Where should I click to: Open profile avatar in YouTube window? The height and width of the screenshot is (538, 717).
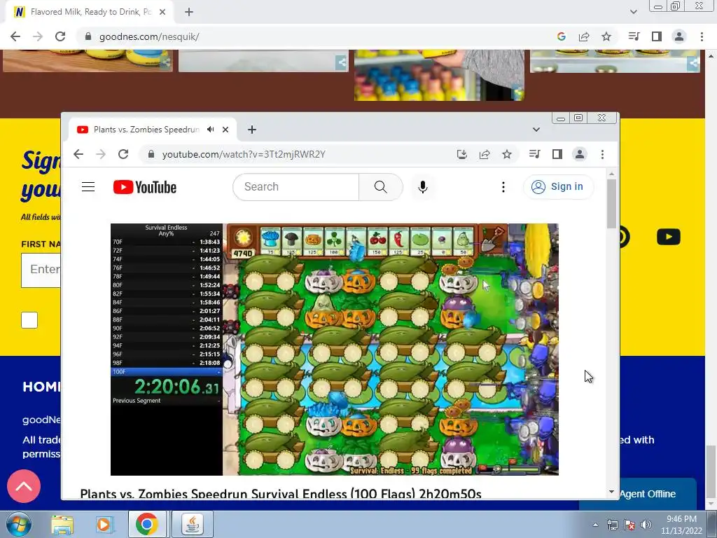tap(579, 154)
